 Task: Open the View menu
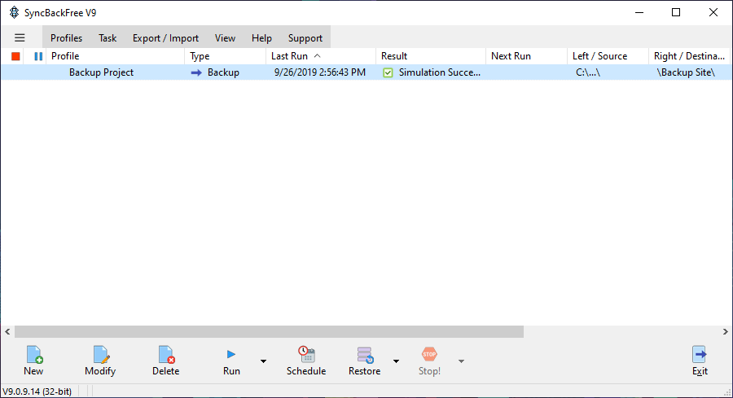[x=225, y=38]
